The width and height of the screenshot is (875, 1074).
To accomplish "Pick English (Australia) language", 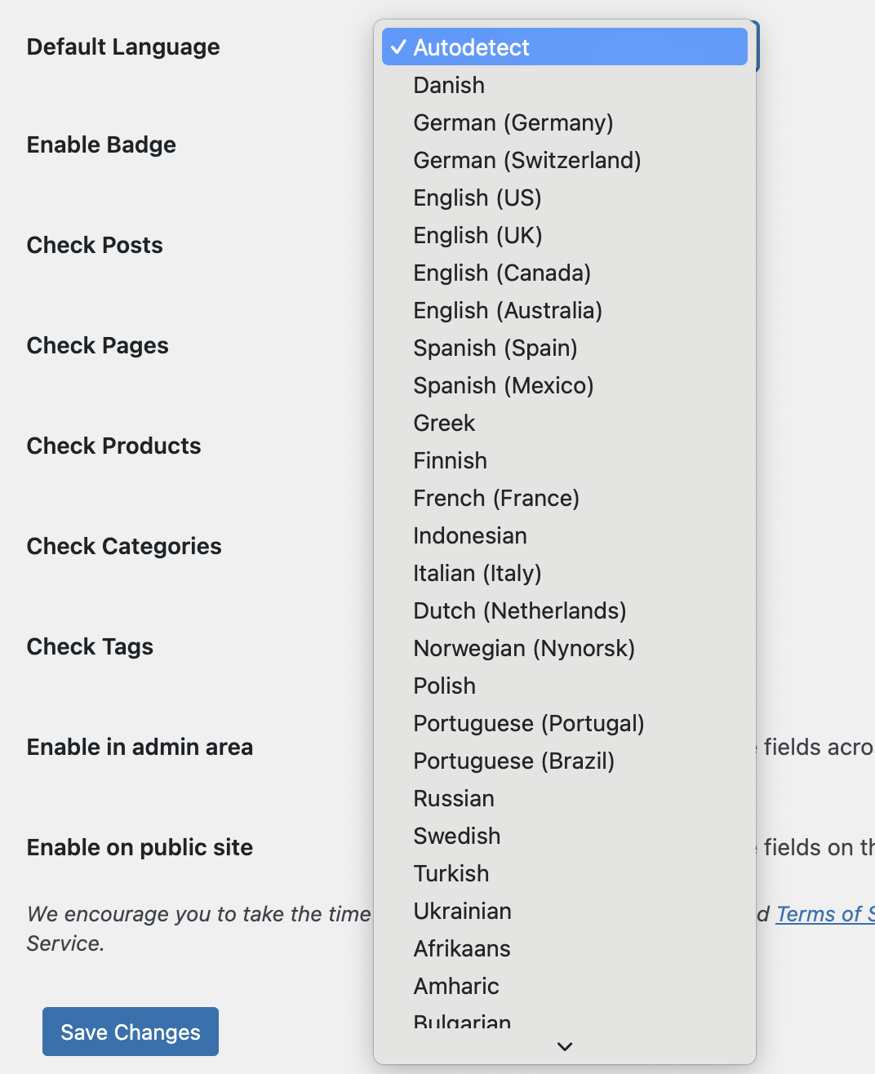I will pyautogui.click(x=507, y=310).
